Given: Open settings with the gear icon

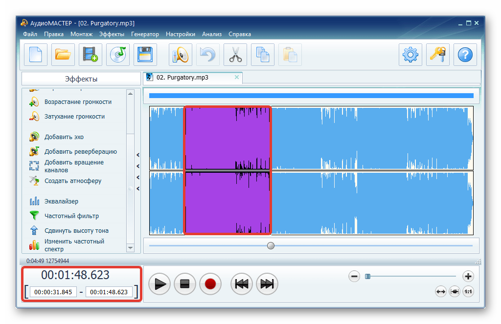Looking at the screenshot, I should (410, 54).
